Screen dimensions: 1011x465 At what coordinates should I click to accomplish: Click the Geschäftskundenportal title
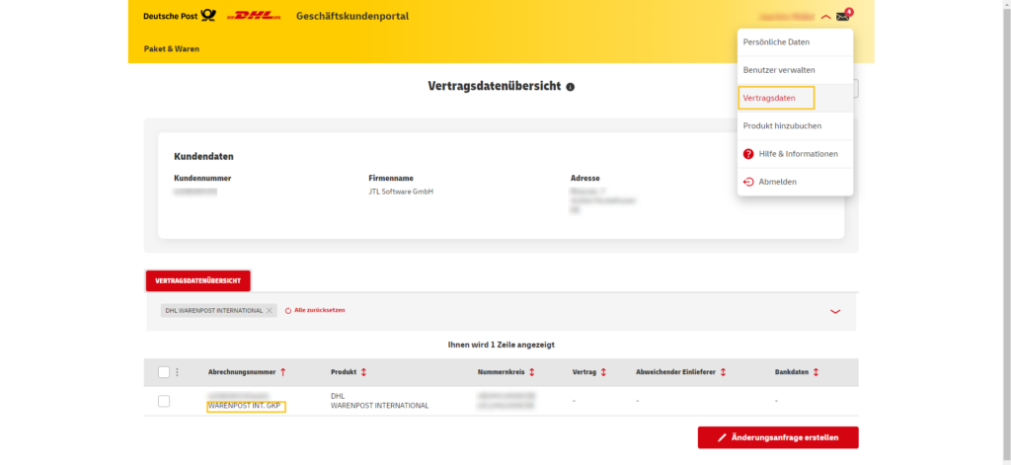[x=352, y=16]
